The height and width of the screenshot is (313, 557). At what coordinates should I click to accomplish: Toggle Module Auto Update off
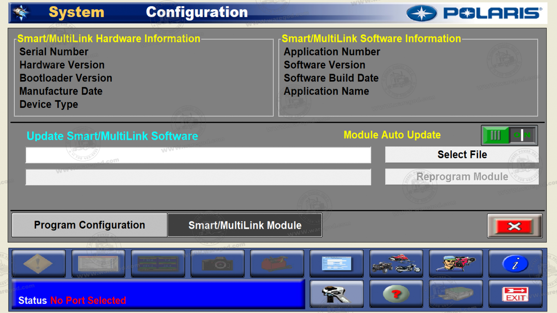[x=509, y=135]
